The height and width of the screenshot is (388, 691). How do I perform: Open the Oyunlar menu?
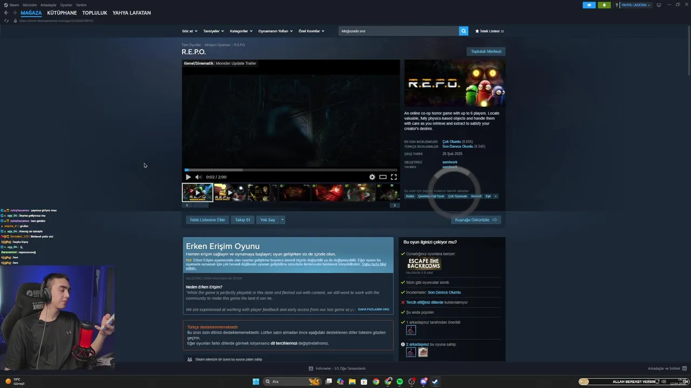[66, 5]
